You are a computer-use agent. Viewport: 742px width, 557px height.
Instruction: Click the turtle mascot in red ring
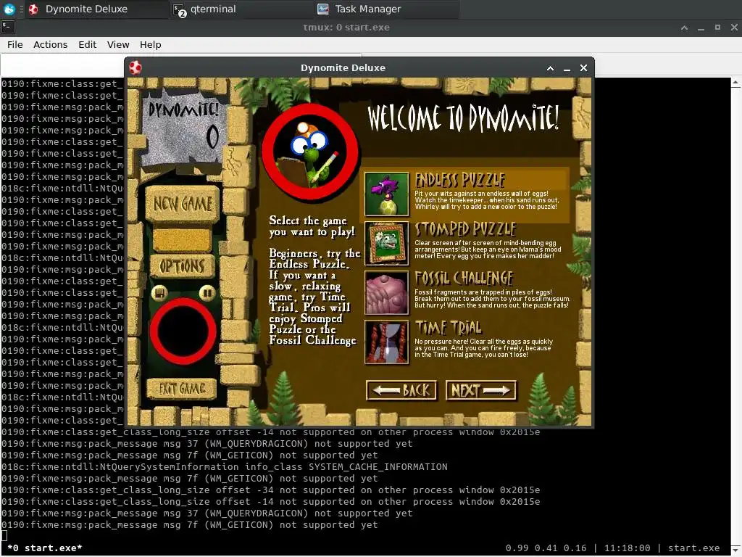(310, 152)
